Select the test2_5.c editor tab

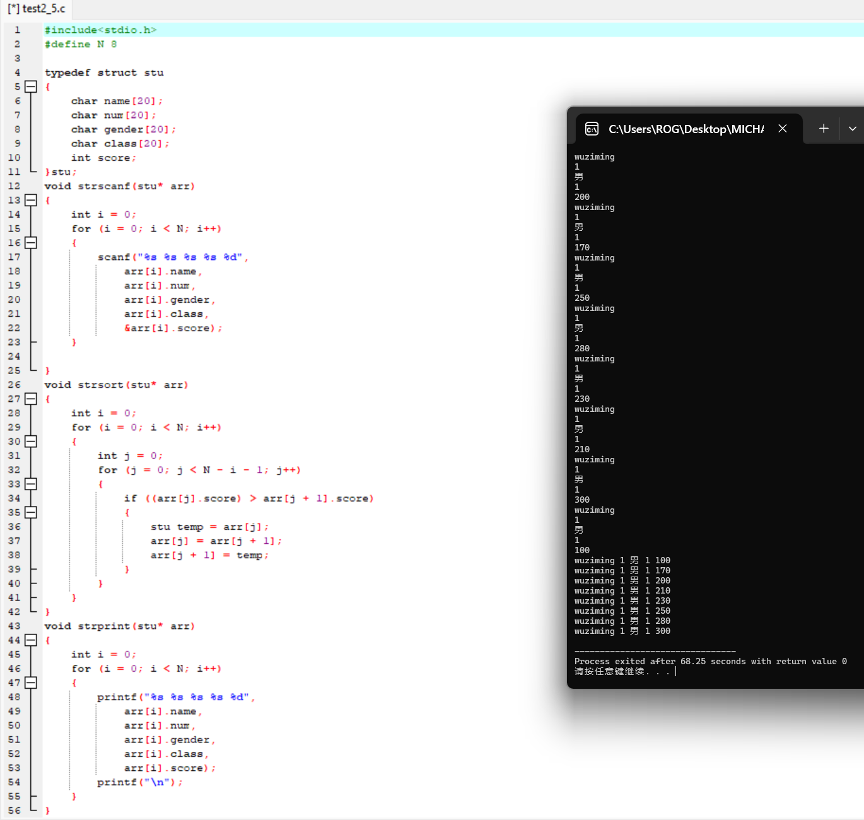37,9
